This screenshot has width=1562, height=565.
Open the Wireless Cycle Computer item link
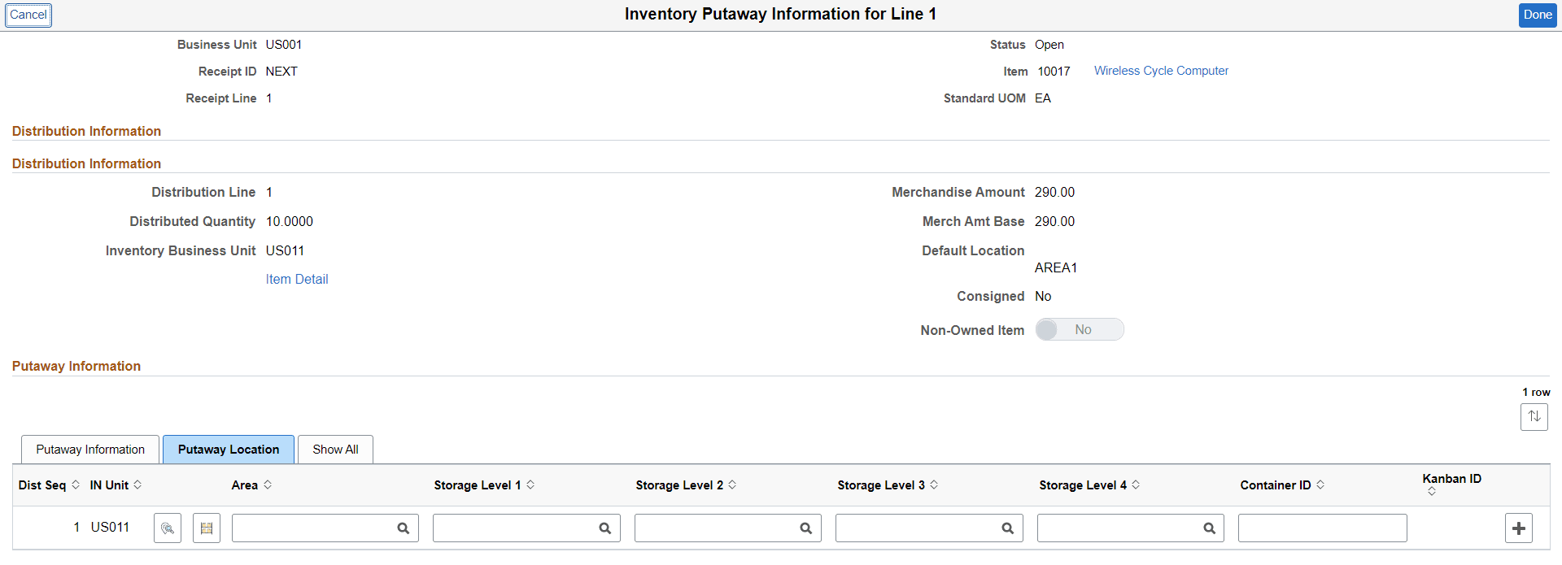pos(1161,71)
